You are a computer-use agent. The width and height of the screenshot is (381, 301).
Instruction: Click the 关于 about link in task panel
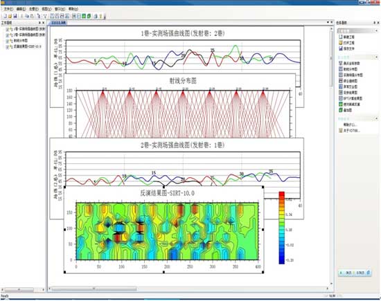click(351, 131)
